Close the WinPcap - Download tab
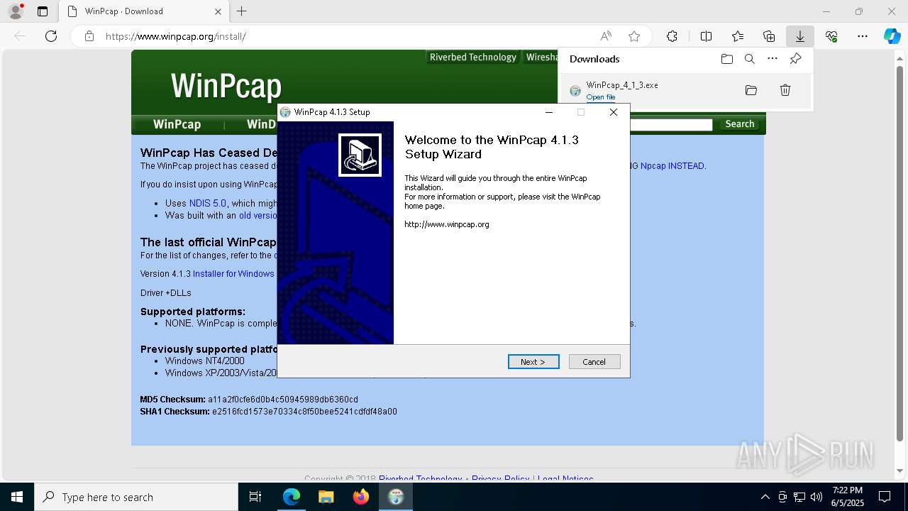The image size is (908, 511). [218, 11]
